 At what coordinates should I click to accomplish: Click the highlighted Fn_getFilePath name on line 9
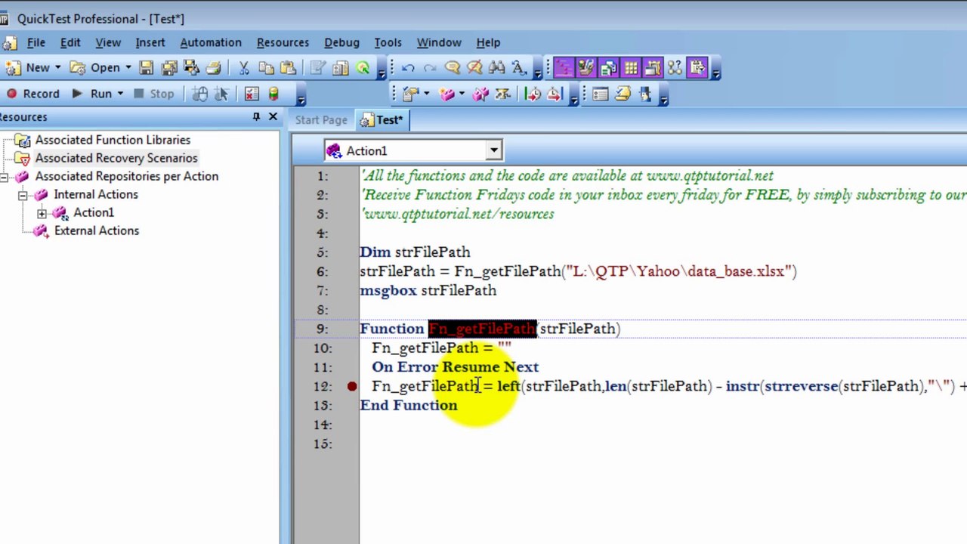[x=482, y=329]
